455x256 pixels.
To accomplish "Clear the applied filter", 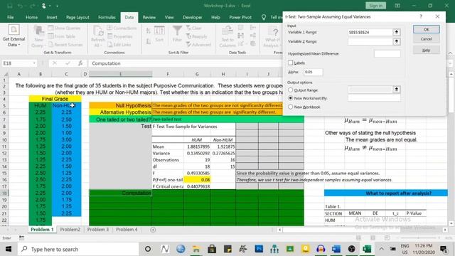I will coord(194,28).
